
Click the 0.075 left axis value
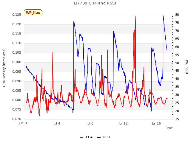[17, 109]
